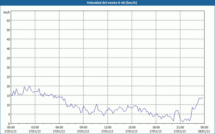Click the 45 value on the vertical axis
215x134 pixels.
pyautogui.click(x=8, y=39)
